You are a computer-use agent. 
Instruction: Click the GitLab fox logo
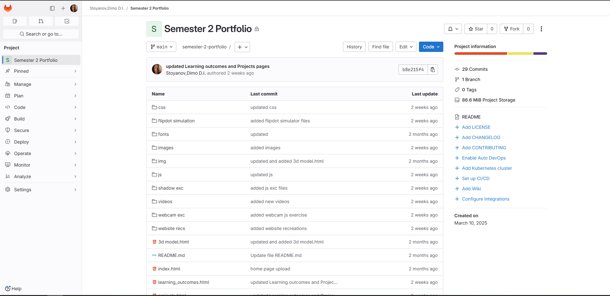click(8, 8)
